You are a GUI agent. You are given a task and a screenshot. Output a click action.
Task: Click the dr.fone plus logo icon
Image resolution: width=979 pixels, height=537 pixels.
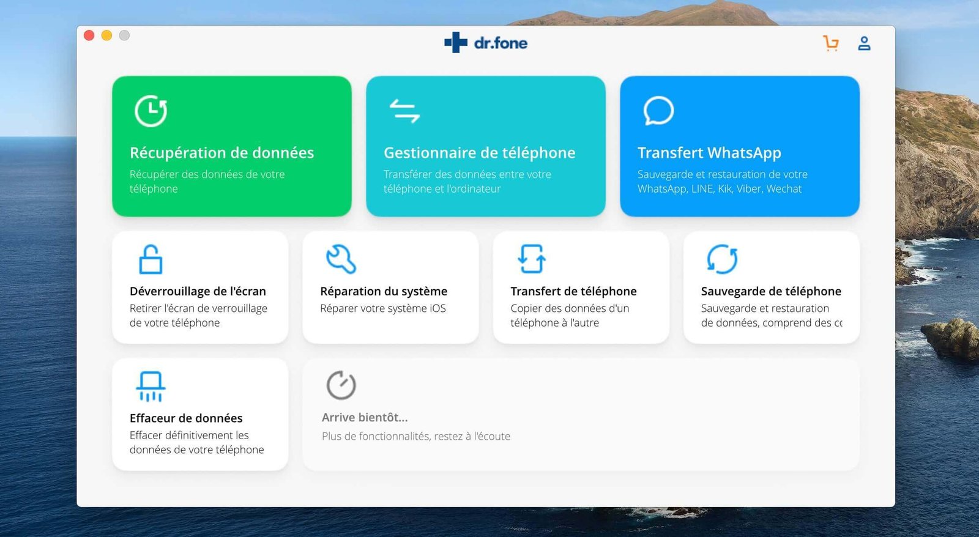(x=456, y=43)
